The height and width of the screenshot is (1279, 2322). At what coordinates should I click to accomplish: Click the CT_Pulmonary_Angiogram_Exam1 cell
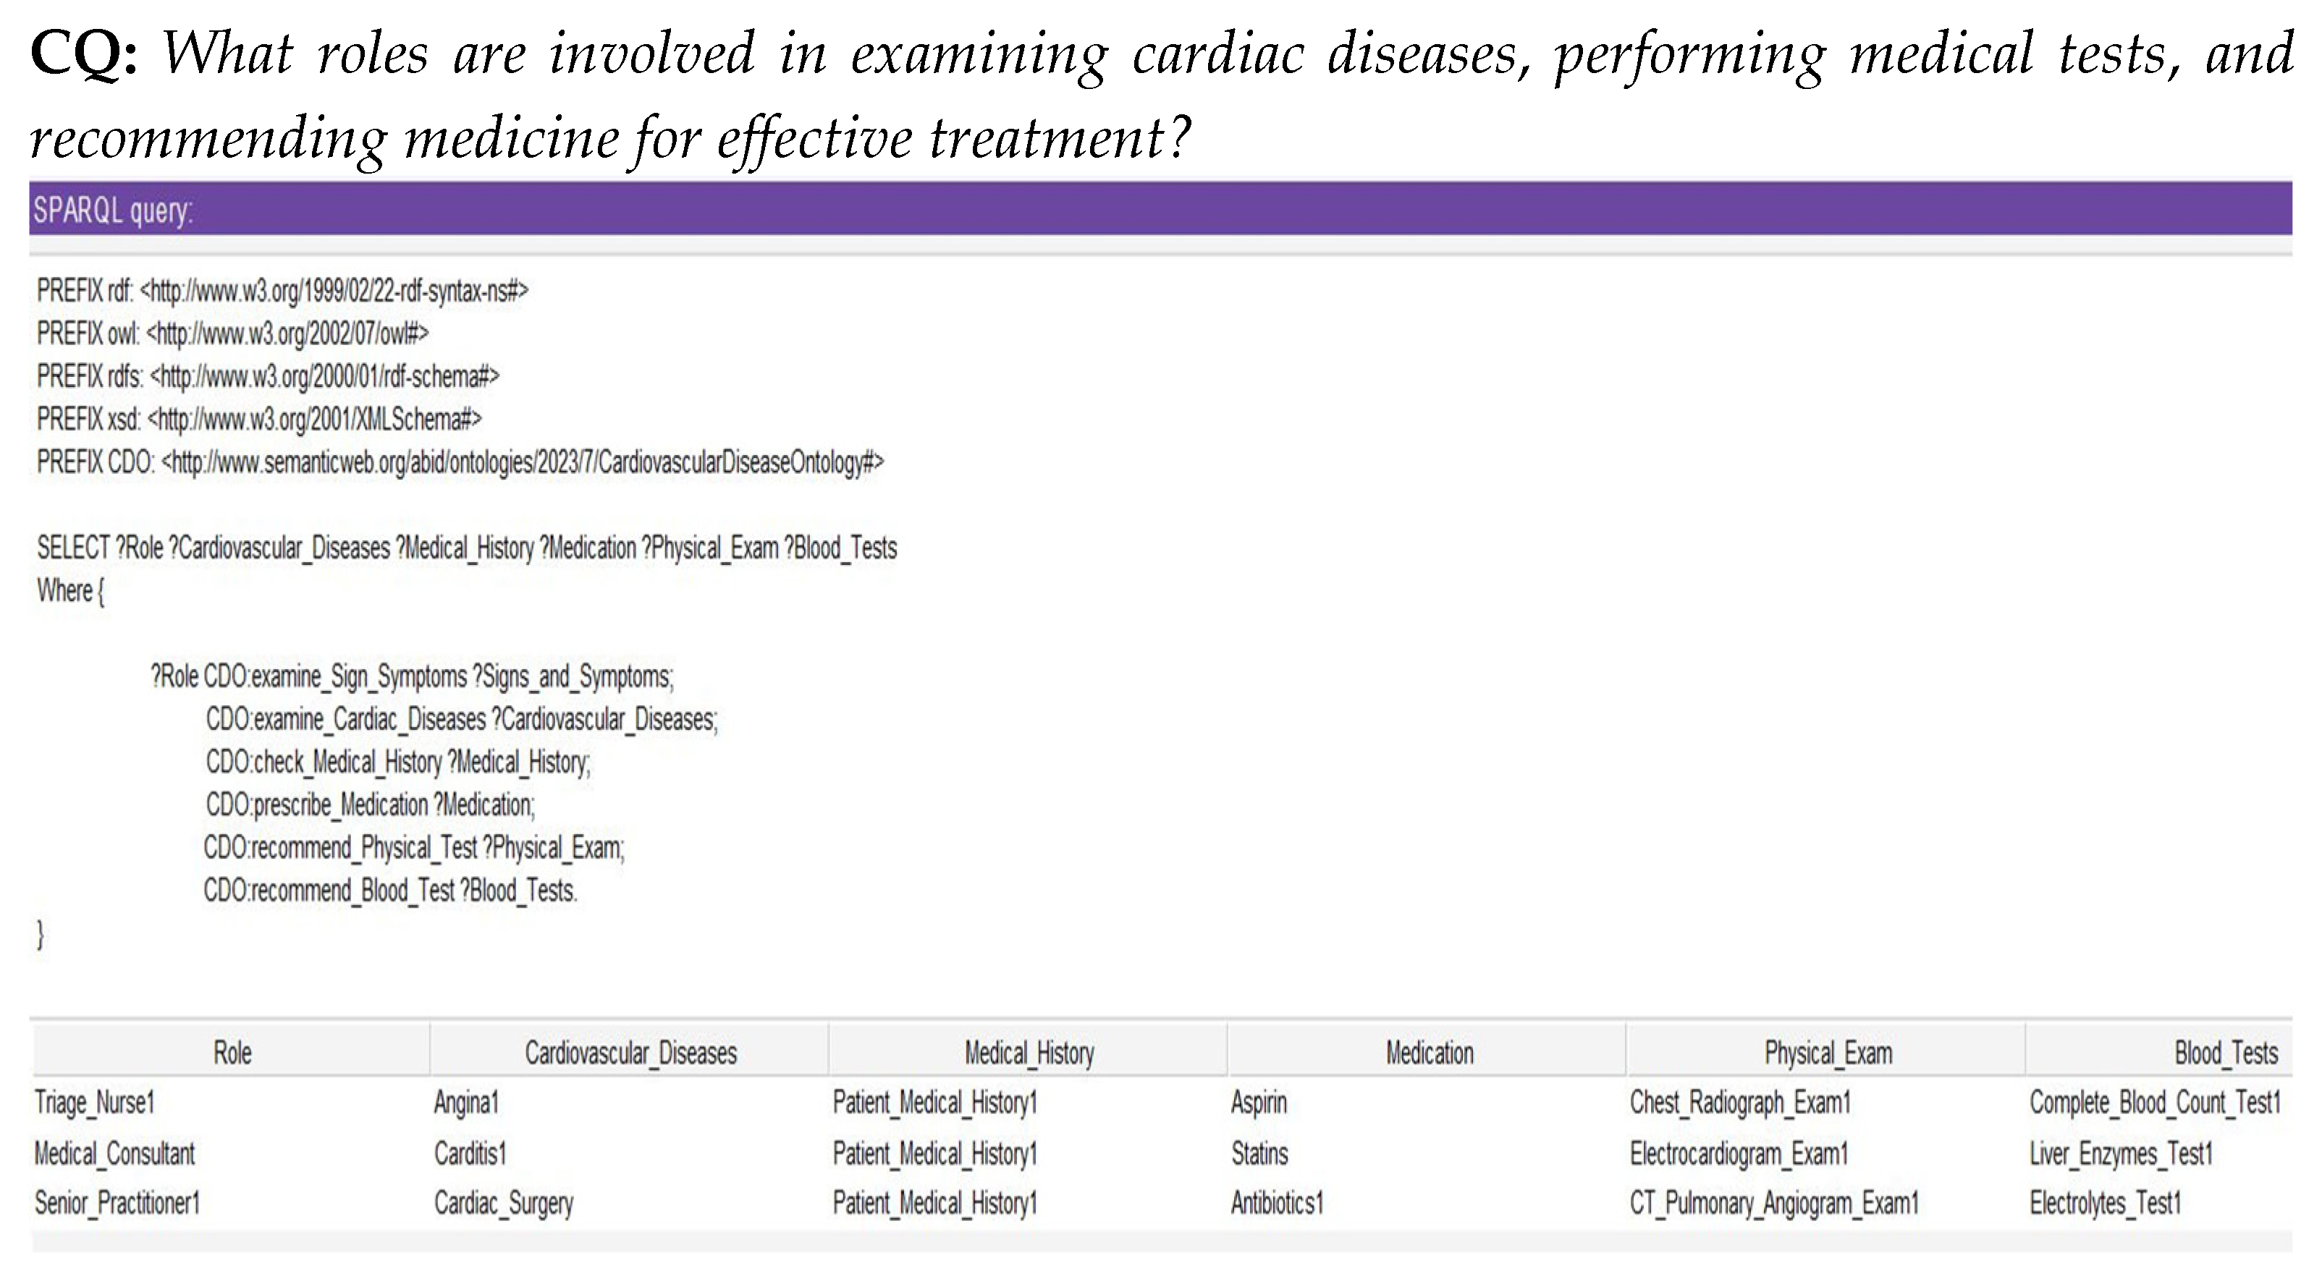[1773, 1203]
